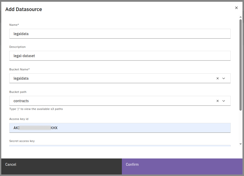Image resolution: width=244 pixels, height=176 pixels.
Task: Click the scrollbar up arrow
Action: pos(240,17)
